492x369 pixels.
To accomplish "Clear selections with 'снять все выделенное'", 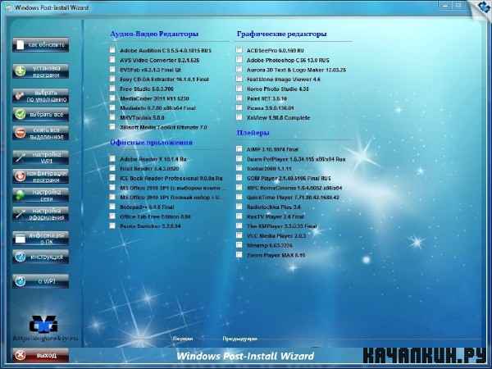I will click(41, 133).
